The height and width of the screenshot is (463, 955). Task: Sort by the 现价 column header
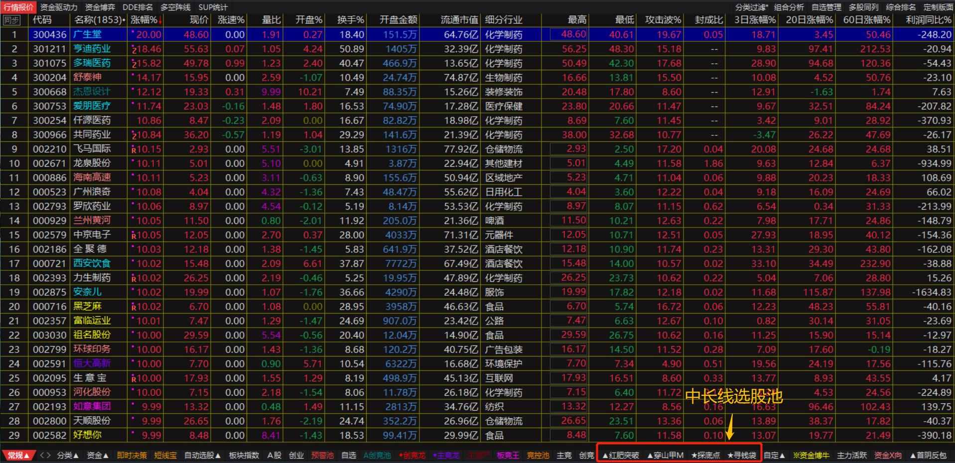pyautogui.click(x=199, y=20)
